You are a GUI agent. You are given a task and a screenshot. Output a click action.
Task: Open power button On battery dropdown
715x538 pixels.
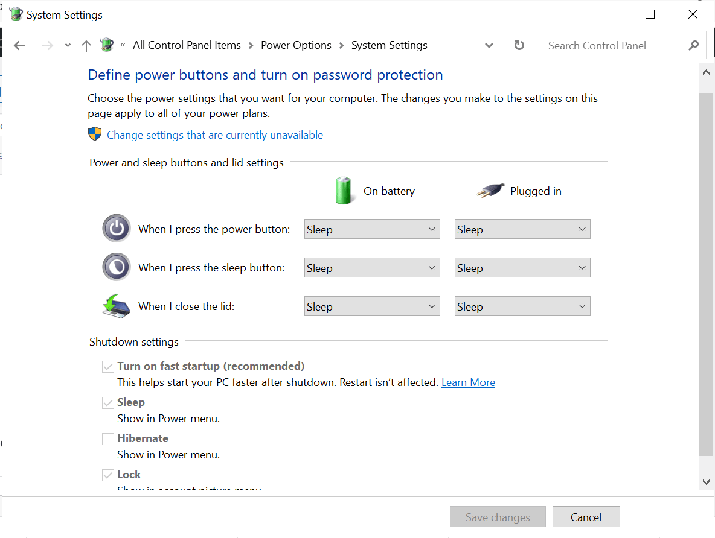click(371, 229)
